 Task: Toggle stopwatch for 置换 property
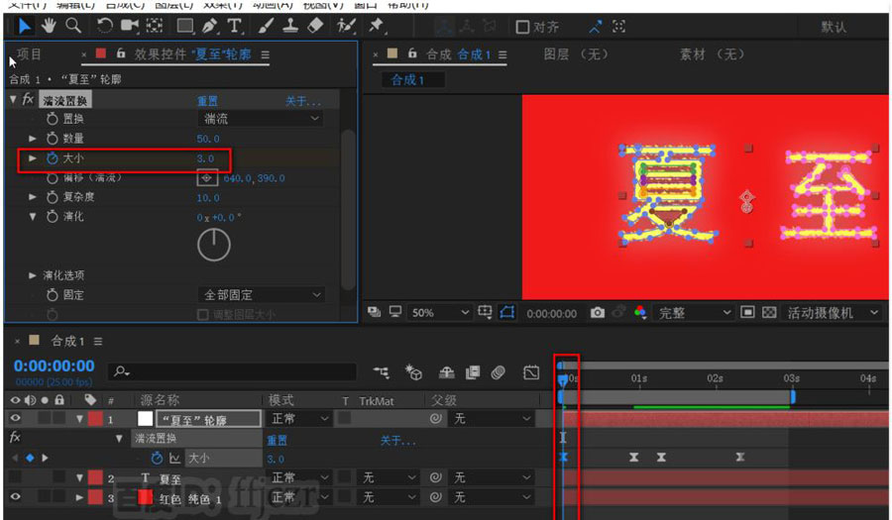coord(53,119)
